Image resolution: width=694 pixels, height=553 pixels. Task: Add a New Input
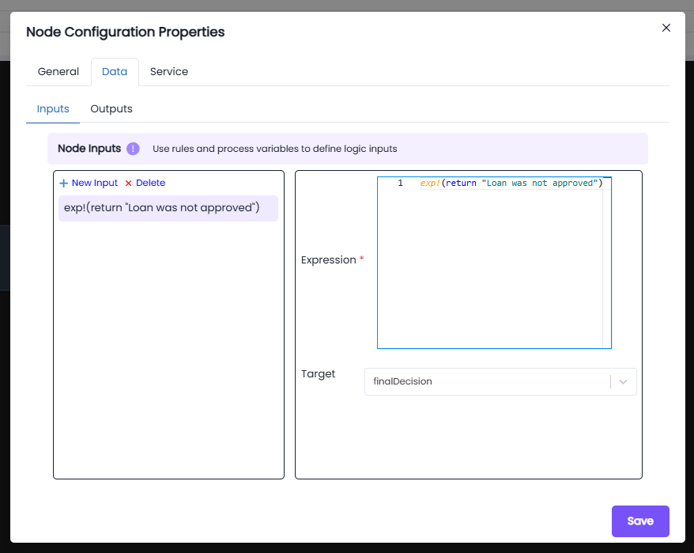pos(89,183)
